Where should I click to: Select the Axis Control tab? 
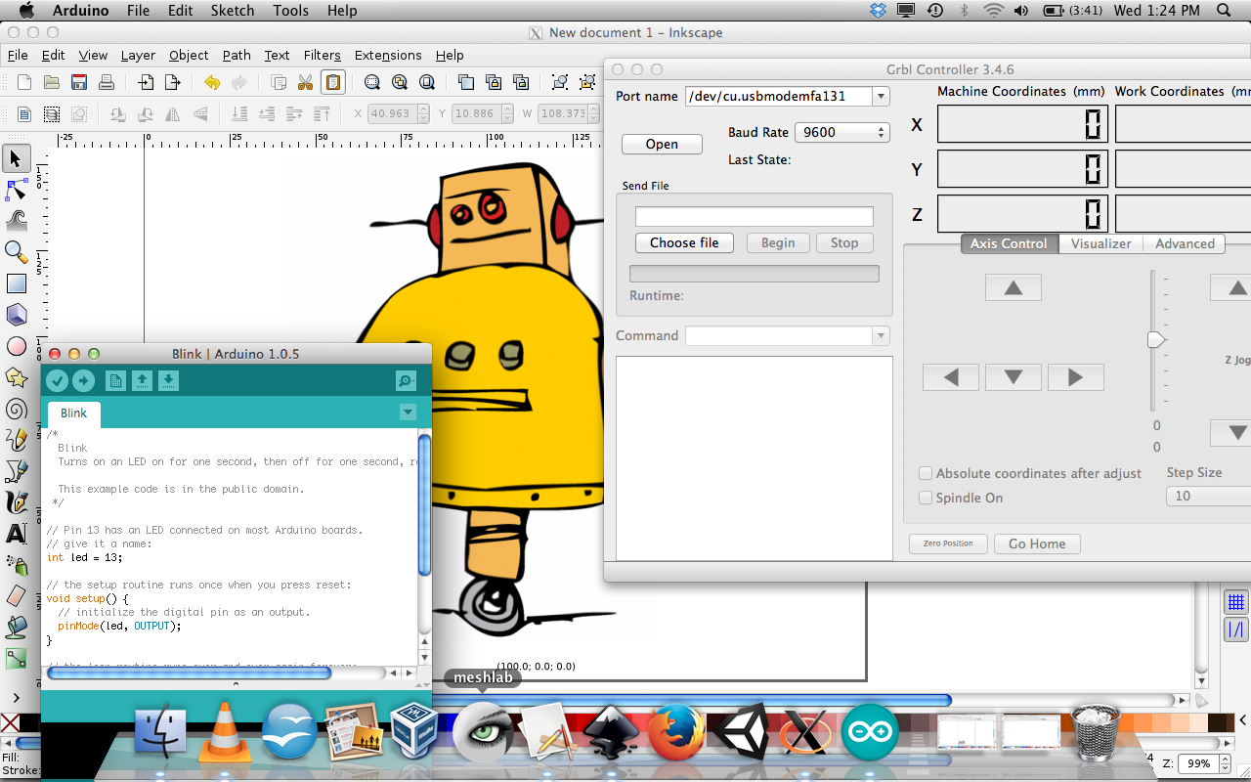click(1009, 243)
